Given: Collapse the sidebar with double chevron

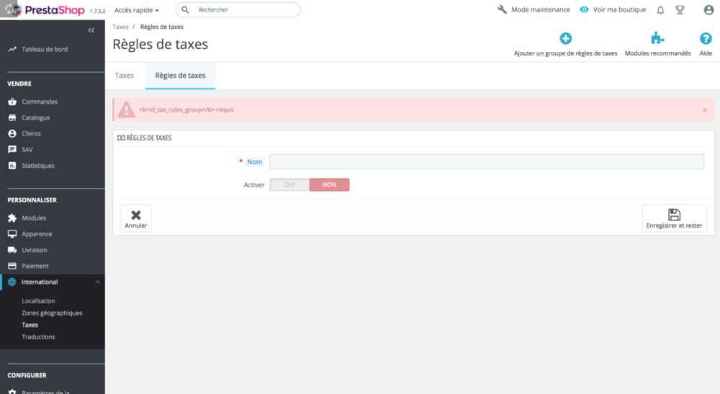Looking at the screenshot, I should click(x=91, y=30).
